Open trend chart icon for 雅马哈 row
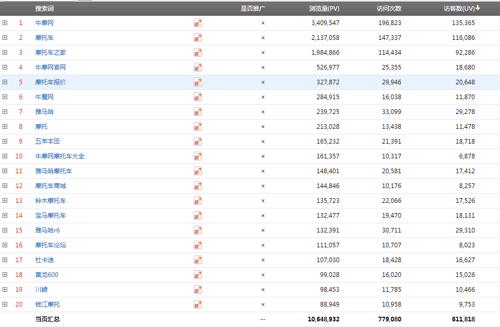Screen dimensions: 500x327 [x=198, y=112]
